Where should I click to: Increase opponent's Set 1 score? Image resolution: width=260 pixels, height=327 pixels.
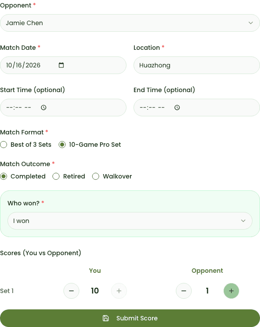pos(231,291)
